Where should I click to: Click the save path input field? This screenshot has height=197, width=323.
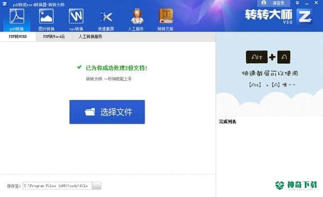(57, 186)
